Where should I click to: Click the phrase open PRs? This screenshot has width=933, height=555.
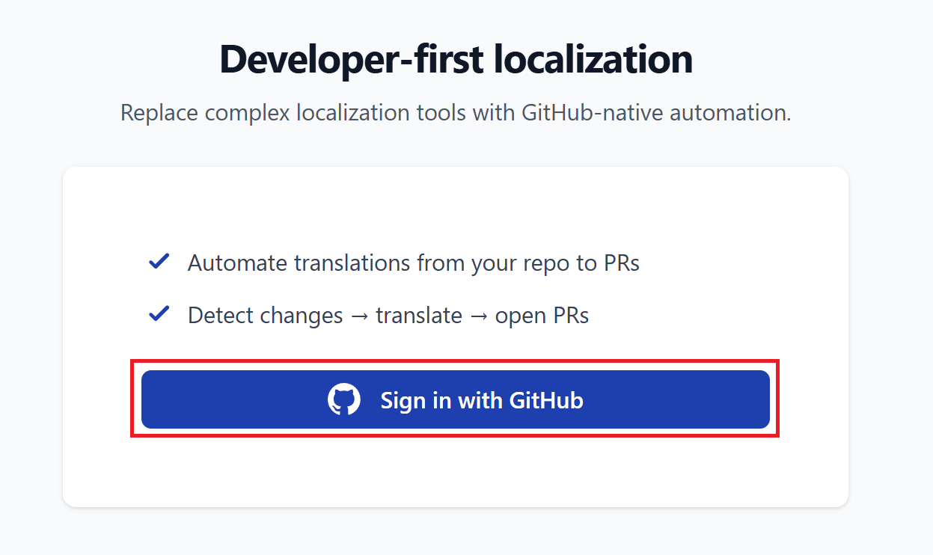coord(542,315)
